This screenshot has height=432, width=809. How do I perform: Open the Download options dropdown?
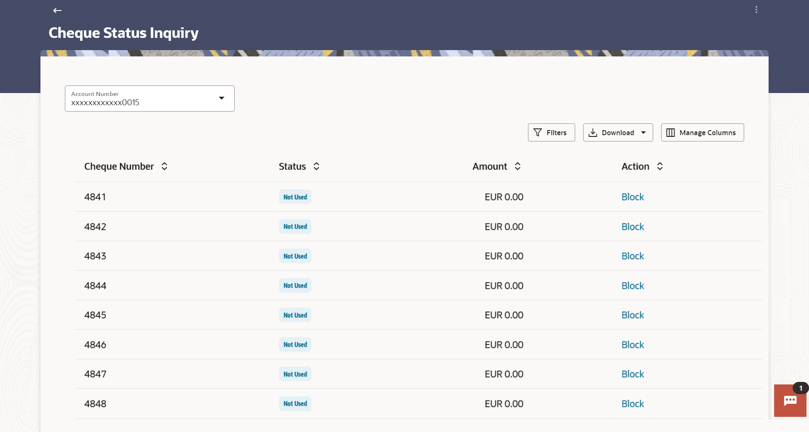618,133
